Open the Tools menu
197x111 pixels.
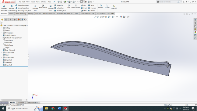point(38,2)
